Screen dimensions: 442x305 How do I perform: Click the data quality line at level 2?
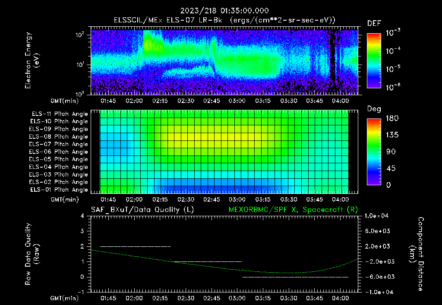point(135,246)
